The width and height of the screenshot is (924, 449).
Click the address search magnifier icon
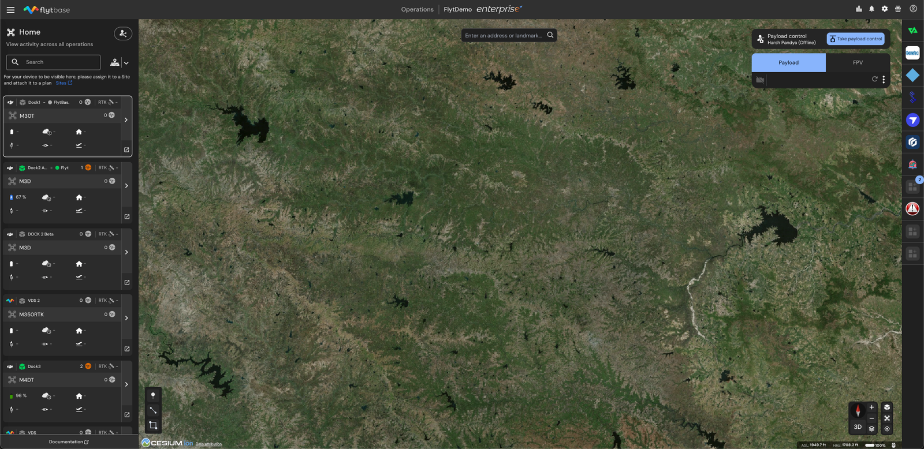(550, 35)
